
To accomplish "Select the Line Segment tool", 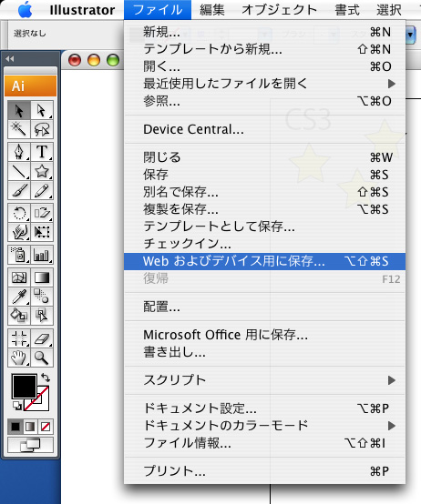I will (19, 171).
